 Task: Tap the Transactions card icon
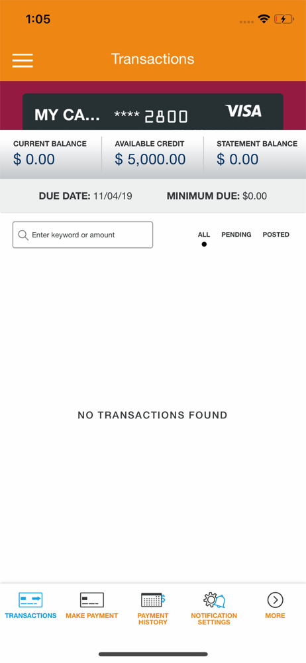pos(30,599)
